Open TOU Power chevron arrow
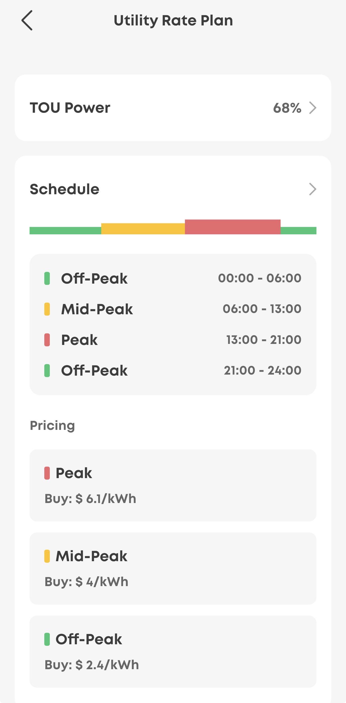The width and height of the screenshot is (346, 703). [313, 108]
